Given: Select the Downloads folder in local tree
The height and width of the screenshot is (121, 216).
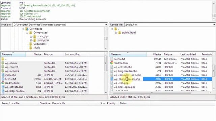Looking at the screenshot, I should [36, 29].
